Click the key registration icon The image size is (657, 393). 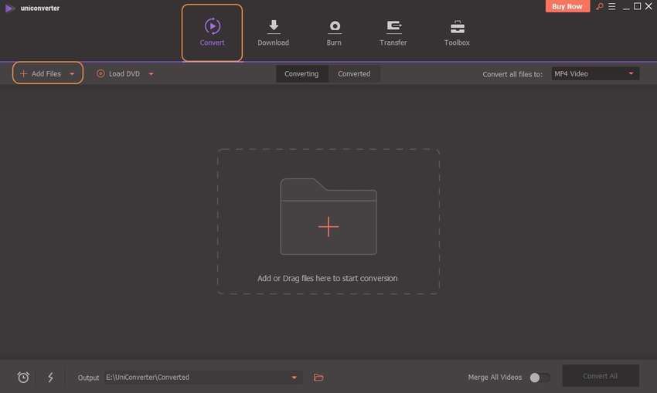point(599,7)
